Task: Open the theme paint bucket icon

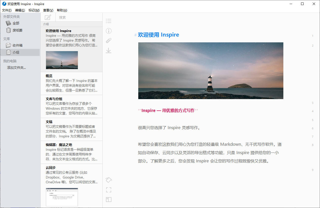Action: 109,180
